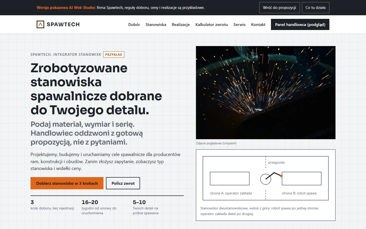This screenshot has width=366, height=229.
Task: Start Dobierz stanowisko w 3 krokach
Action: pos(67,183)
